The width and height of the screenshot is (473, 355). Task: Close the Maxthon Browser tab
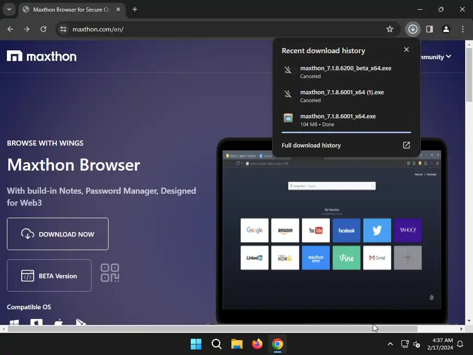tap(118, 9)
